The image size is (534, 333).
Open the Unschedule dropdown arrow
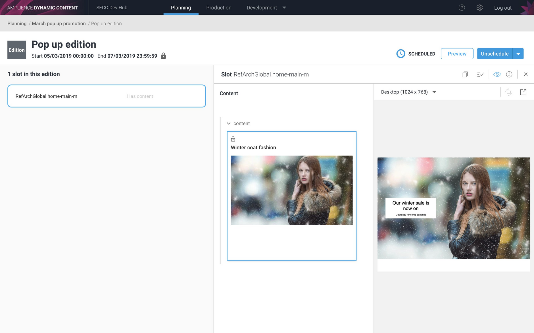coord(518,54)
